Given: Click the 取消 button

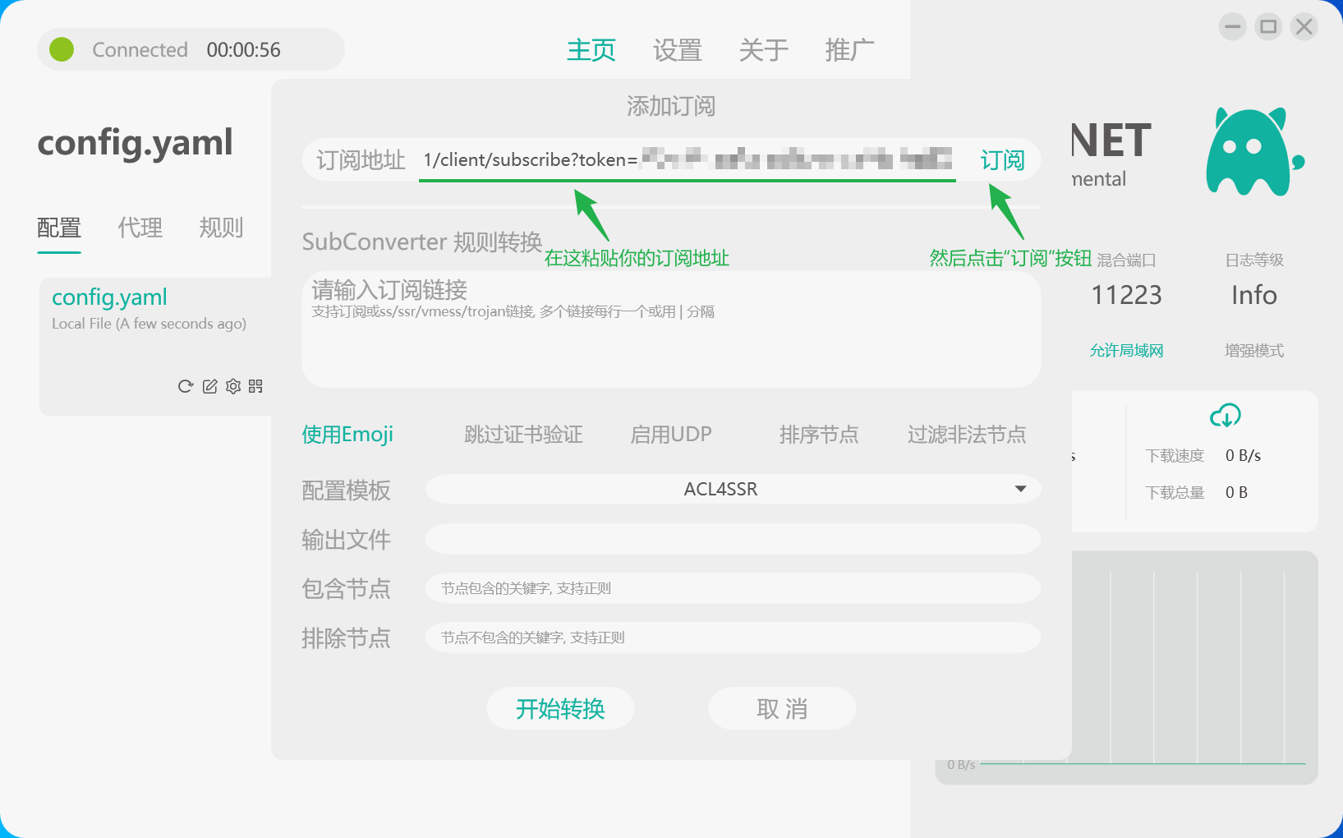Looking at the screenshot, I should click(x=782, y=708).
